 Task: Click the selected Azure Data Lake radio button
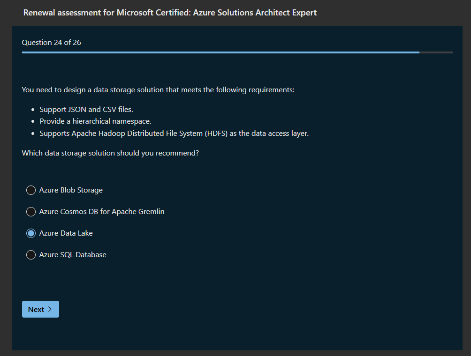(31, 233)
